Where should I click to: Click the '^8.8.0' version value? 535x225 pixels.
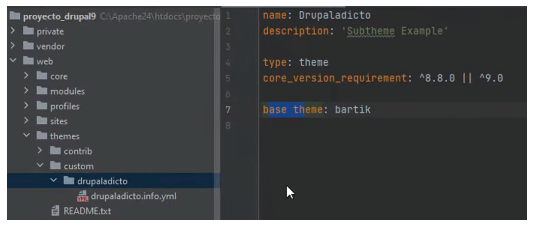coord(437,78)
